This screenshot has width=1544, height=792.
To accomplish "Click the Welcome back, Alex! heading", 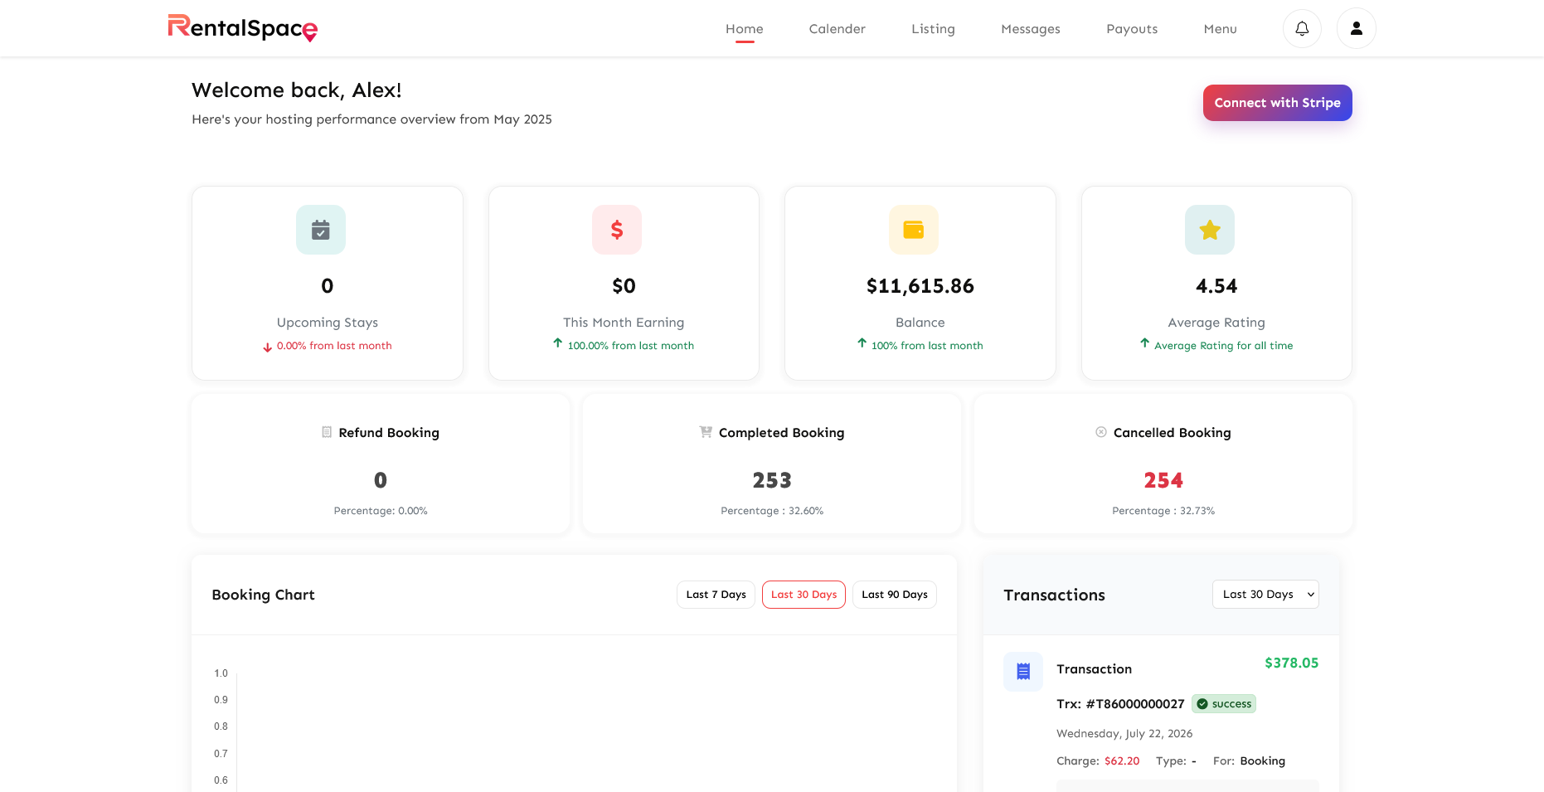I will point(297,90).
